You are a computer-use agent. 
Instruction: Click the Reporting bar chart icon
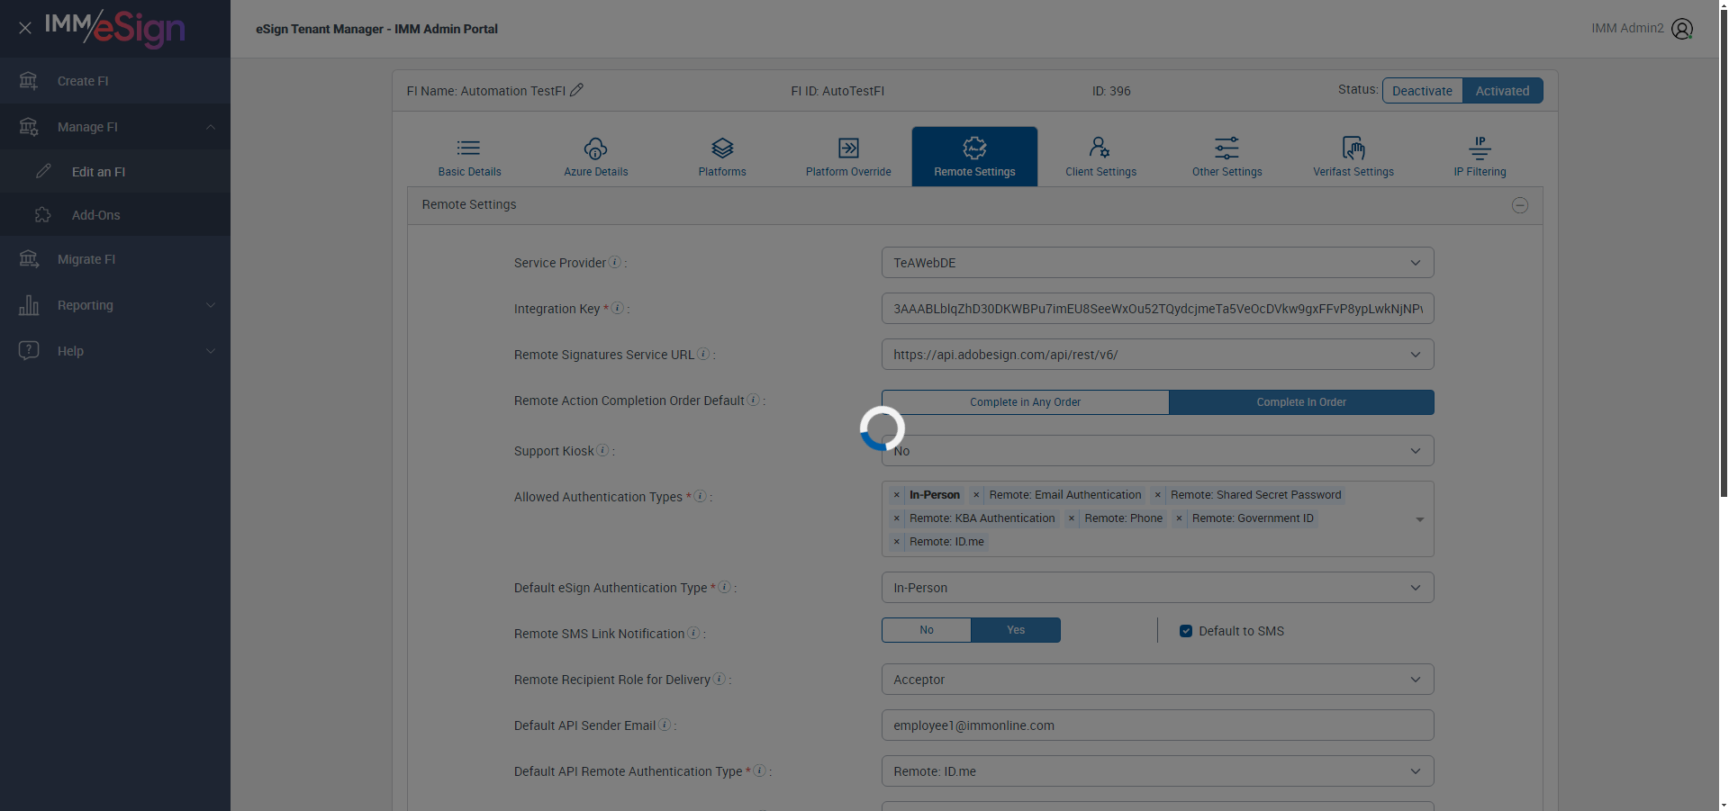coord(29,305)
